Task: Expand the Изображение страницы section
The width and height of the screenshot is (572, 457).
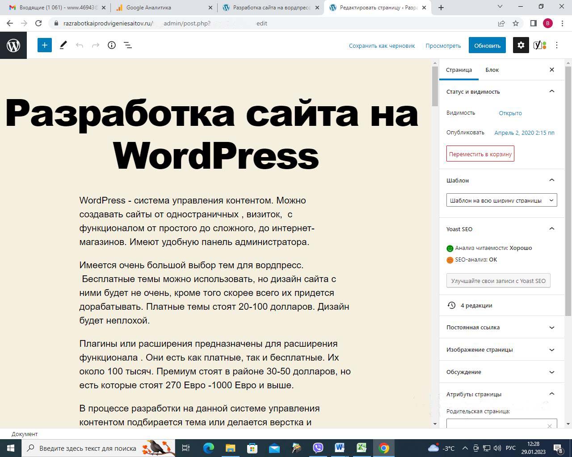Action: [551, 349]
